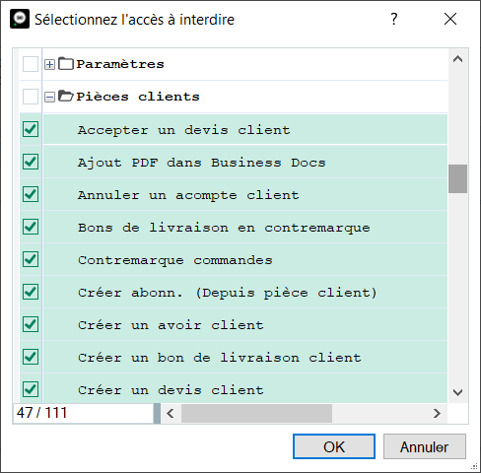Confirm selection with OK button

coord(334,446)
